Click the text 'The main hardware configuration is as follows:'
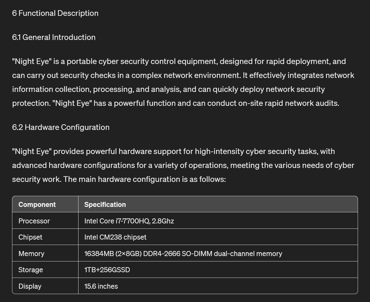 144,179
